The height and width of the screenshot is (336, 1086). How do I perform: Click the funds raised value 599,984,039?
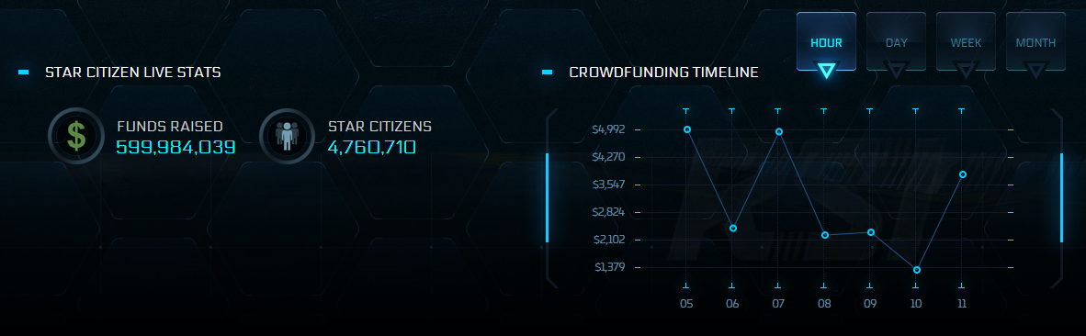(175, 147)
